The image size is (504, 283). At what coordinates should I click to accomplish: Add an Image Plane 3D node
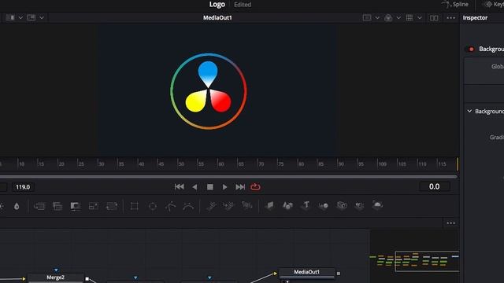[x=269, y=205]
